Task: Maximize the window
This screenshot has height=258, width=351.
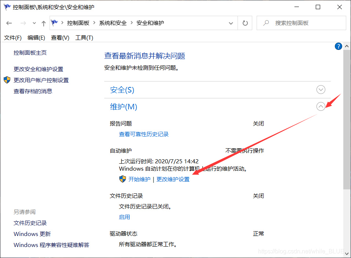Action: (318, 7)
